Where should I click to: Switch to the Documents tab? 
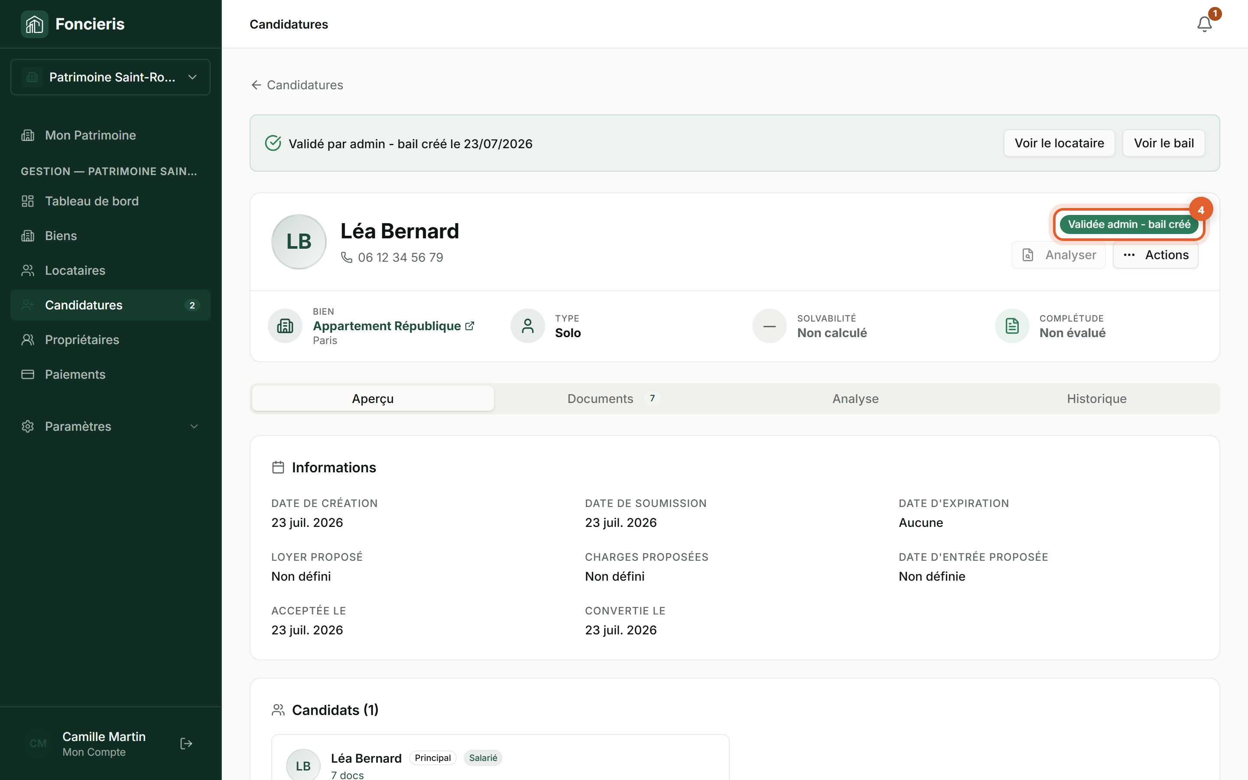tap(614, 398)
